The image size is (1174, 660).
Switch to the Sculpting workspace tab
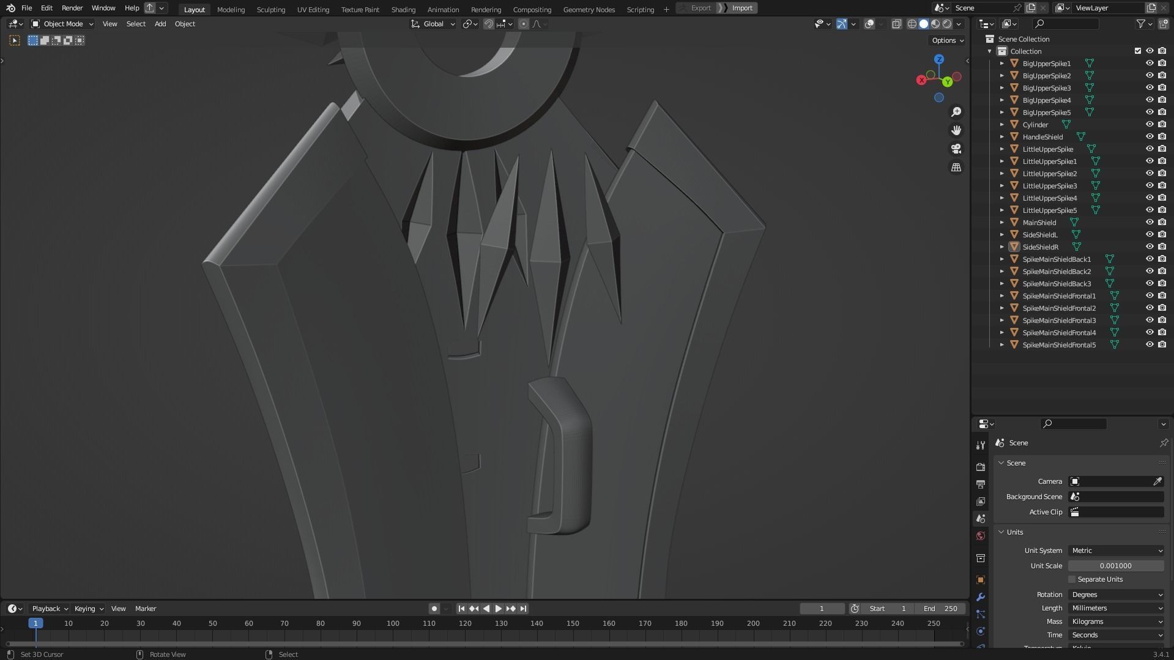tap(271, 9)
